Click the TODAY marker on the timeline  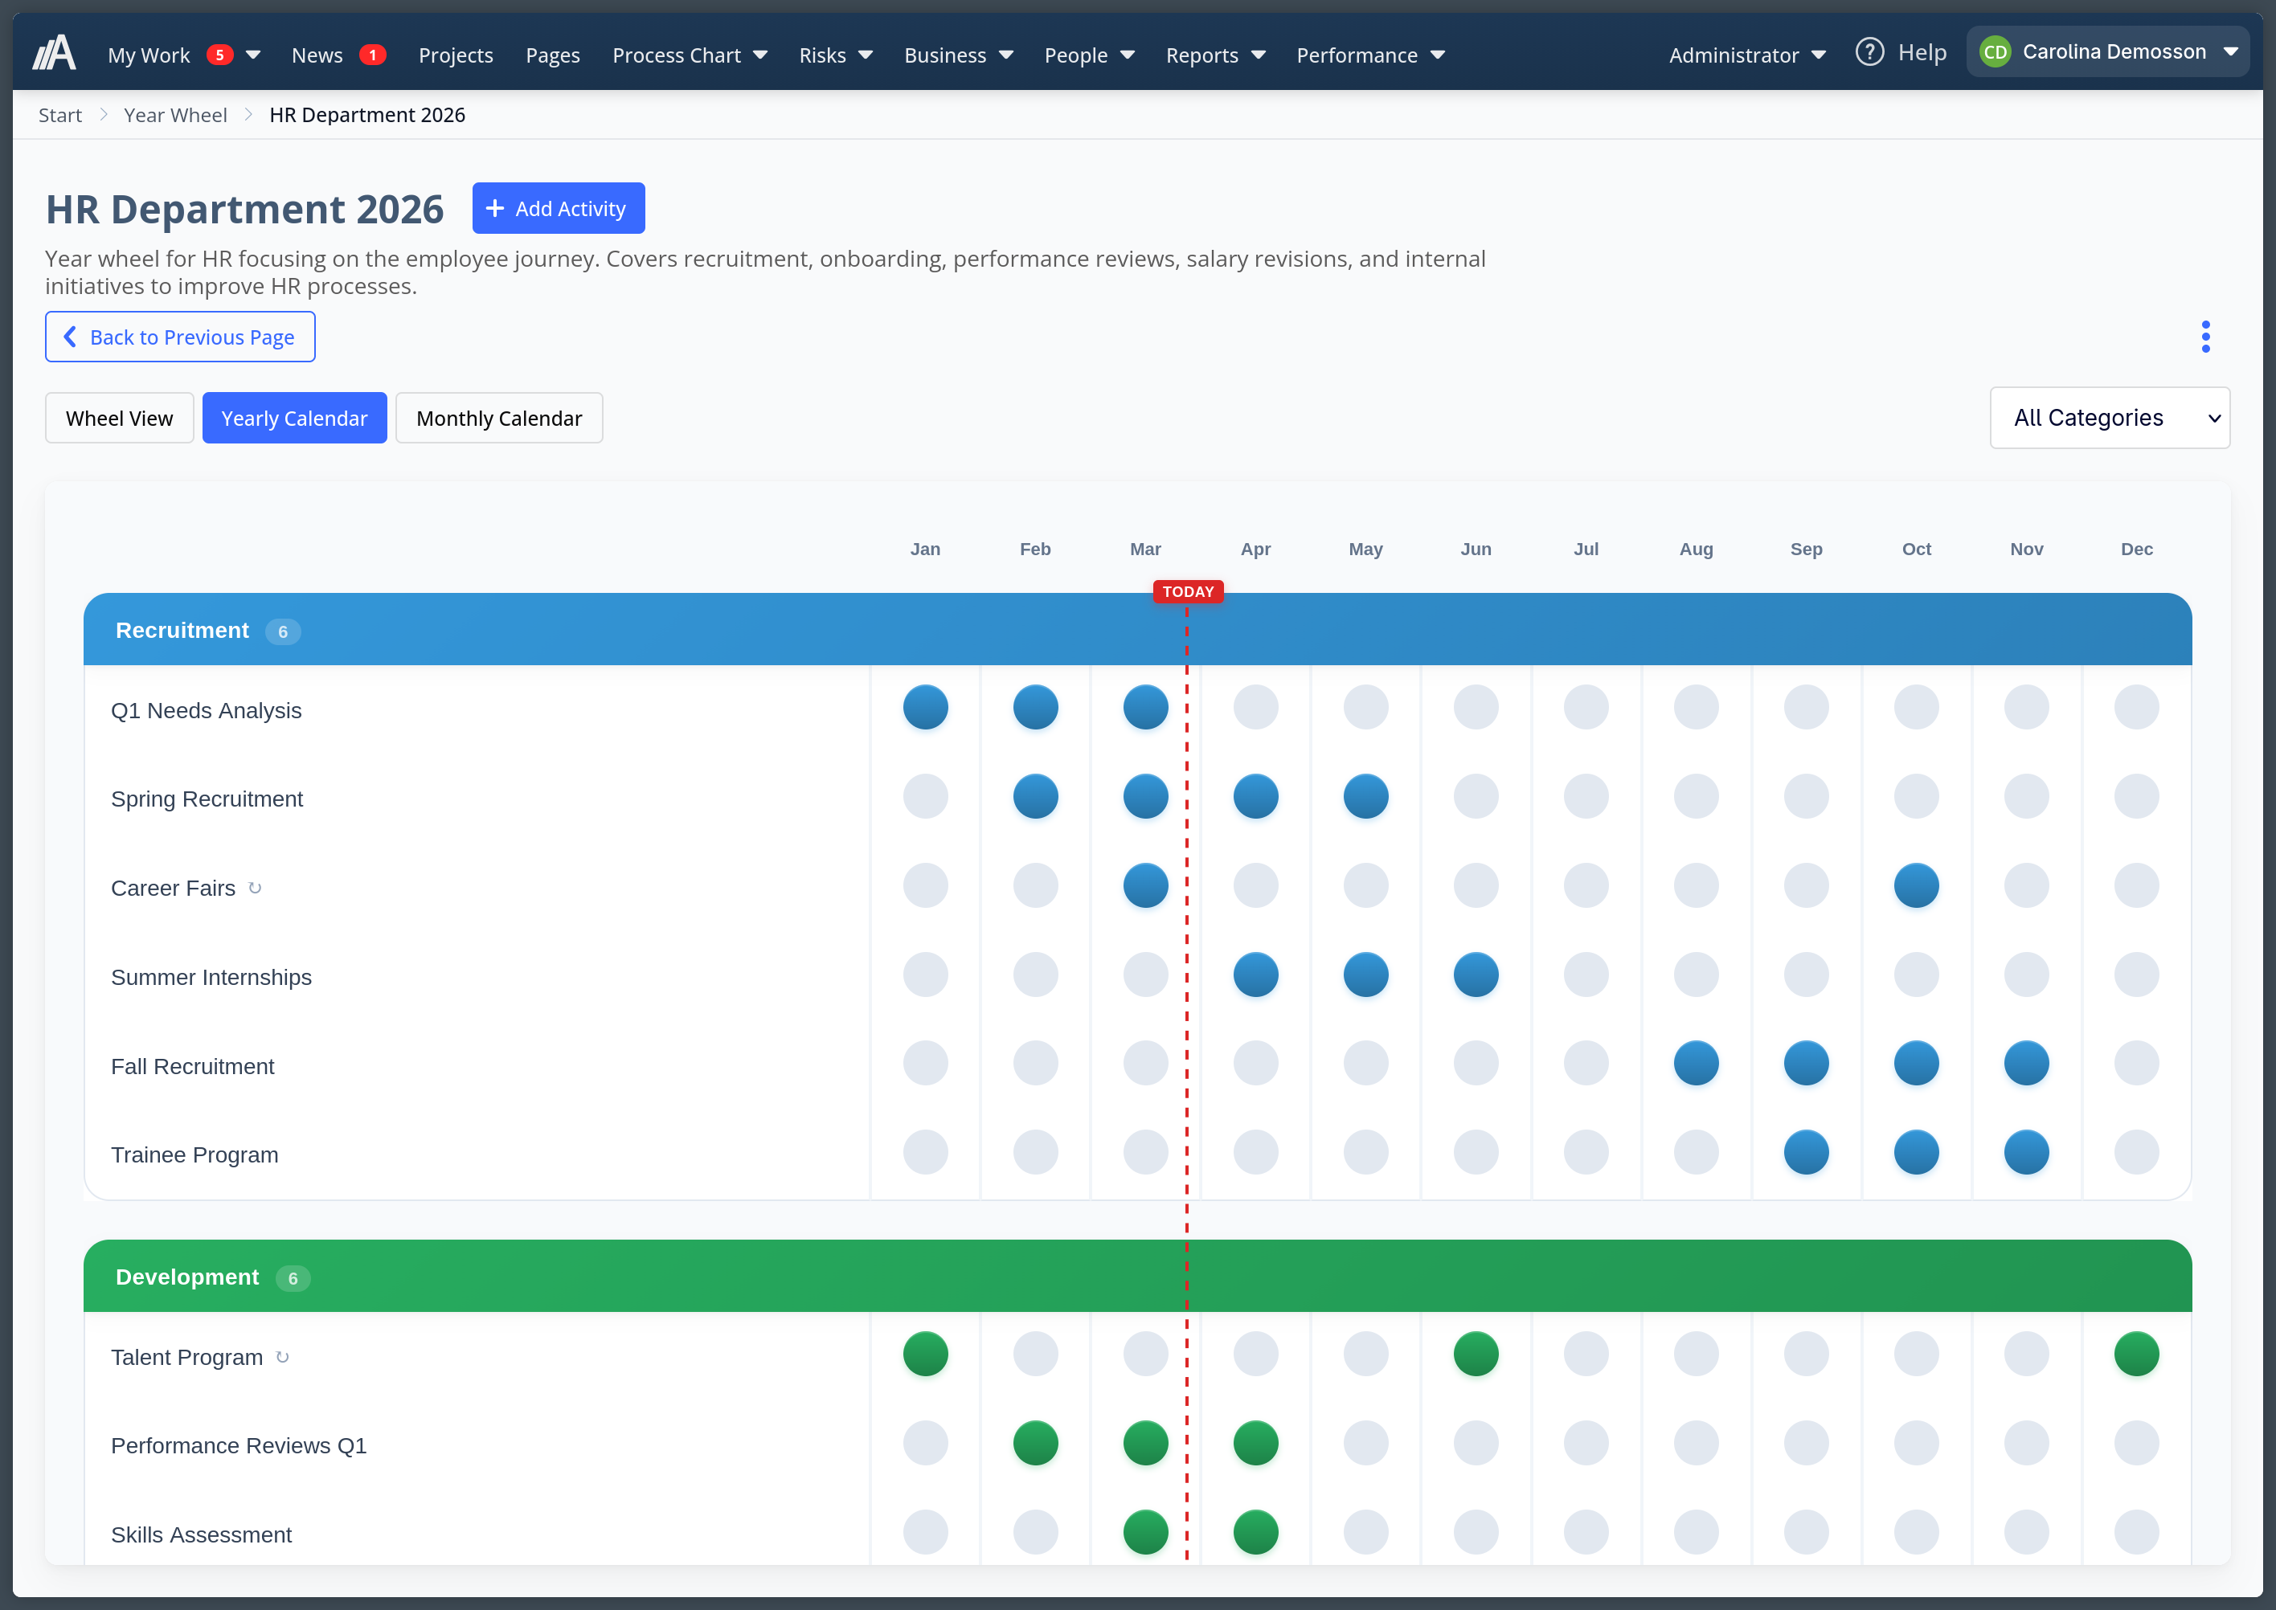(x=1187, y=590)
